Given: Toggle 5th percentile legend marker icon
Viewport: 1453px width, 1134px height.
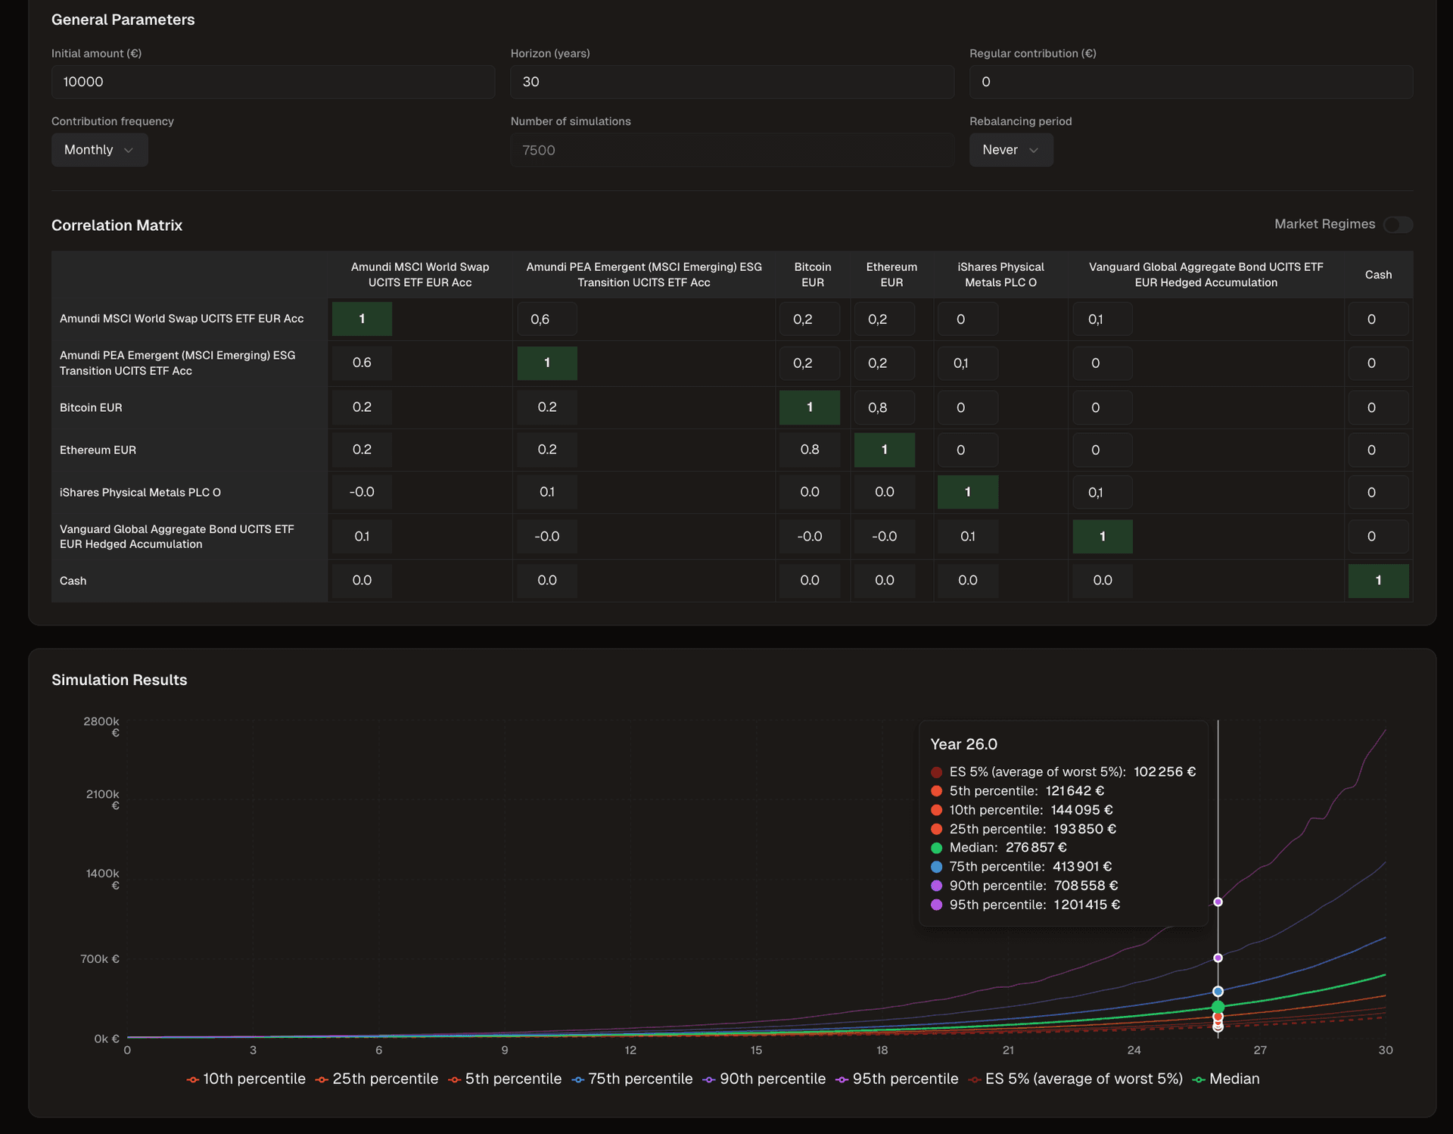Looking at the screenshot, I should pos(455,1079).
